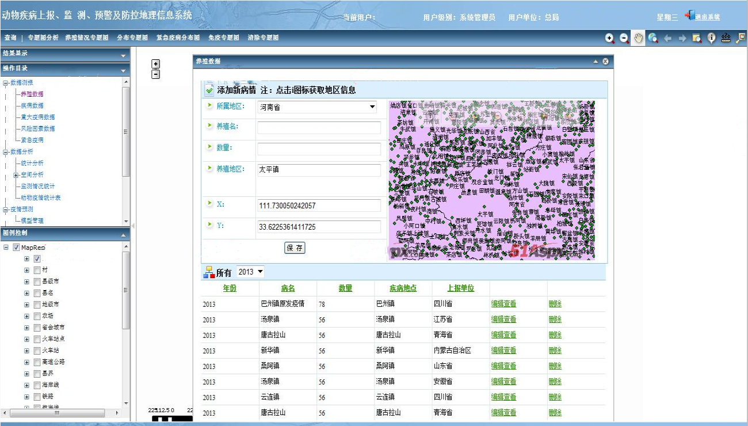This screenshot has width=748, height=426.
Task: Click the green arrow beside 数量
Action: (209, 147)
